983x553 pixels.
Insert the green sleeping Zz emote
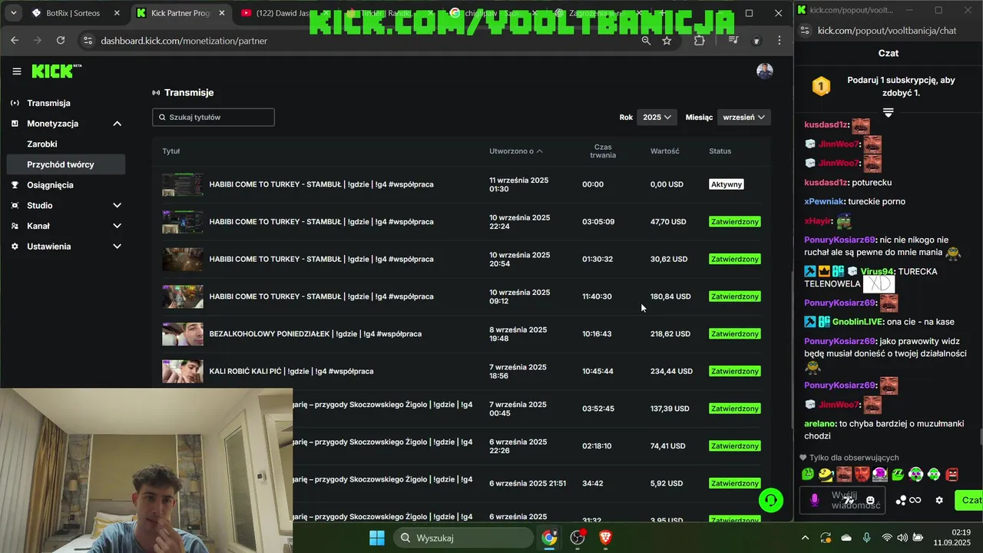[x=897, y=475]
